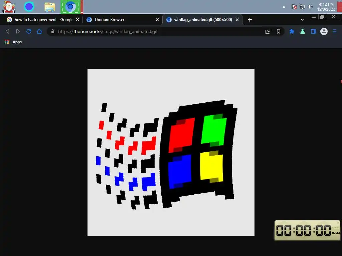Launch the blue circle taskbar app
This screenshot has height=256, width=342.
[x=29, y=7]
